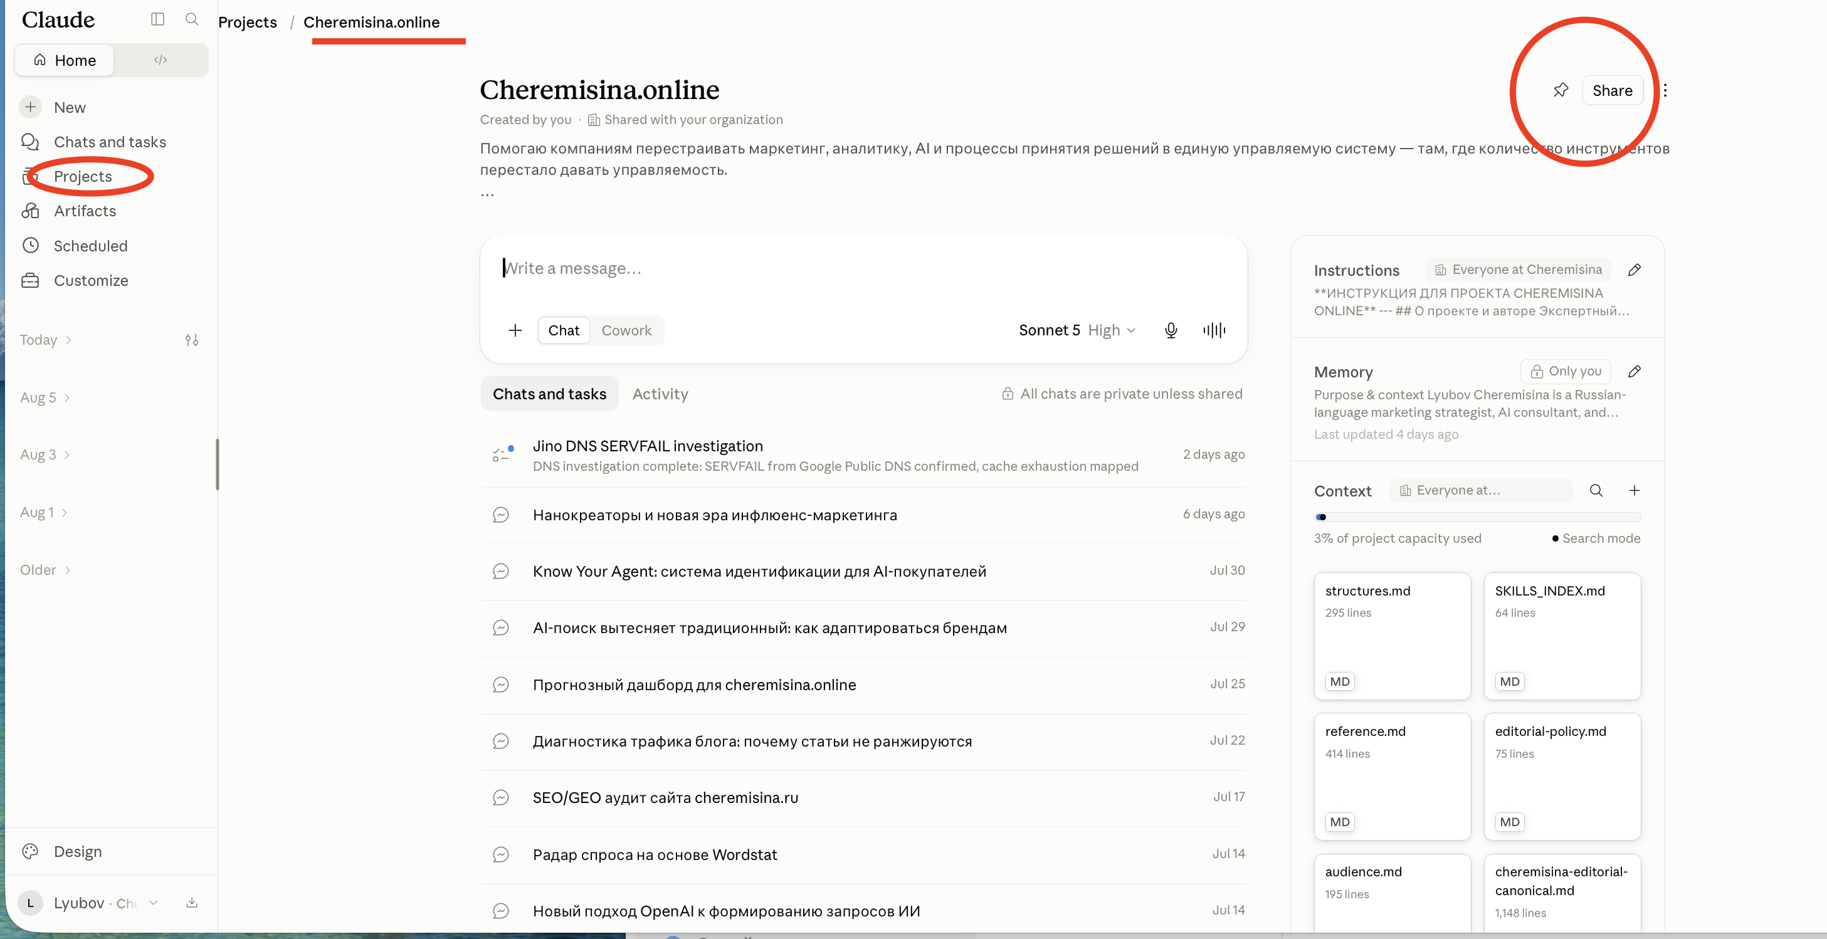Open the Know Your Agent chat
Screen dimensions: 1827x939
tap(863, 572)
